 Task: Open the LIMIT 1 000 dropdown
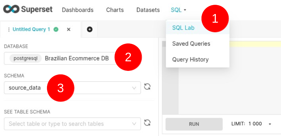(270, 124)
